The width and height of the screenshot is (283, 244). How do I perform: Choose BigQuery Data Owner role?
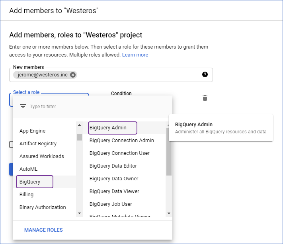click(x=124, y=179)
